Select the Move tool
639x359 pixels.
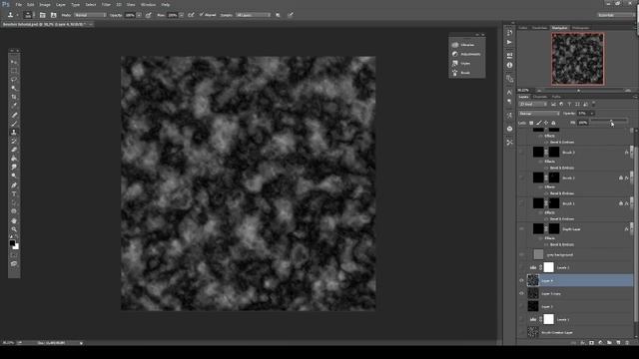pyautogui.click(x=14, y=62)
